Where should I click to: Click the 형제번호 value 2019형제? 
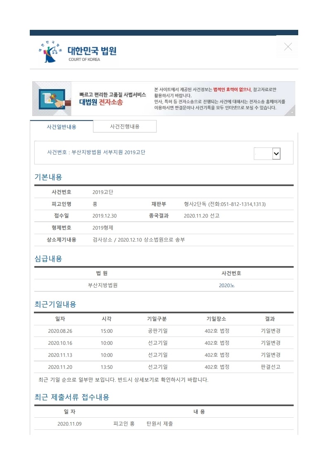pyautogui.click(x=103, y=228)
